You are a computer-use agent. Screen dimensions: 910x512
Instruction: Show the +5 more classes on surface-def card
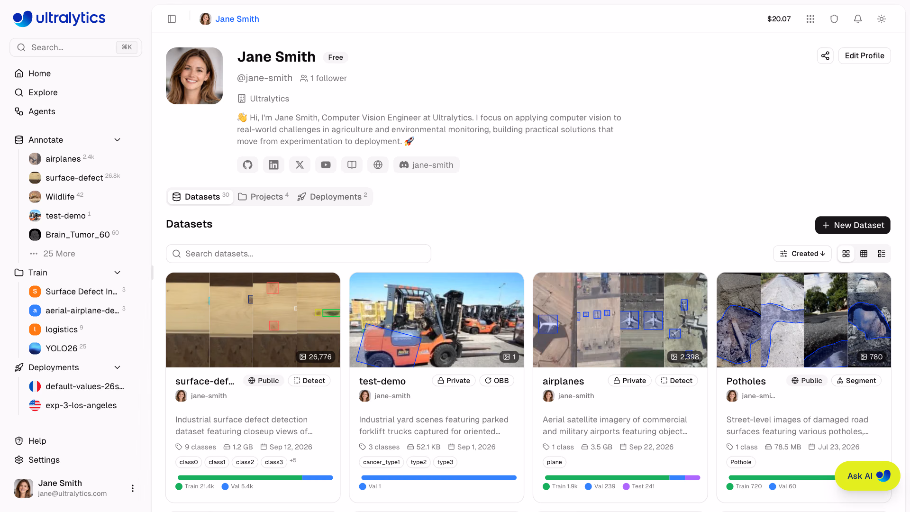(x=293, y=460)
